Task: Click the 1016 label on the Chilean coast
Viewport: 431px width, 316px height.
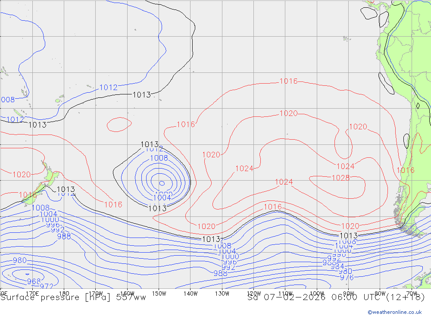Action: pos(406,170)
